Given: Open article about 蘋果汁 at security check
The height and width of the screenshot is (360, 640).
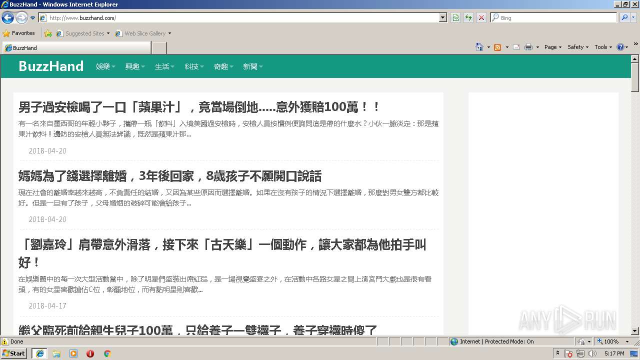Looking at the screenshot, I should 199,107.
